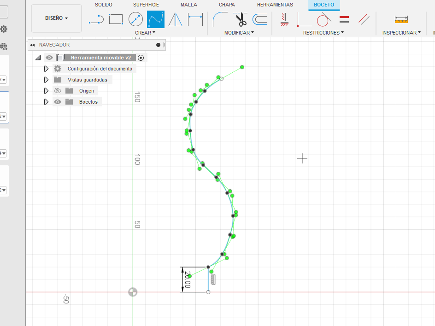The height and width of the screenshot is (326, 435).
Task: Click the component icon of Herramienta movible v2
Action: click(x=60, y=58)
